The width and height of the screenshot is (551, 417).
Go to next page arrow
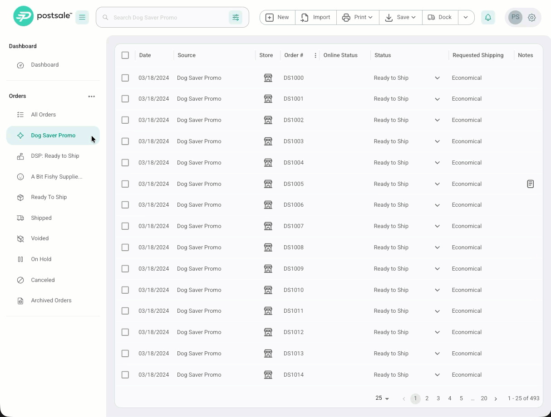click(x=496, y=398)
